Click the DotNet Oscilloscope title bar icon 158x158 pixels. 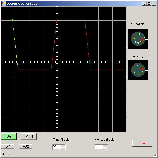[4, 4]
